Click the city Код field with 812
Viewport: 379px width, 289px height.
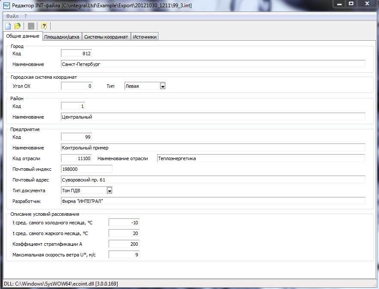76,54
